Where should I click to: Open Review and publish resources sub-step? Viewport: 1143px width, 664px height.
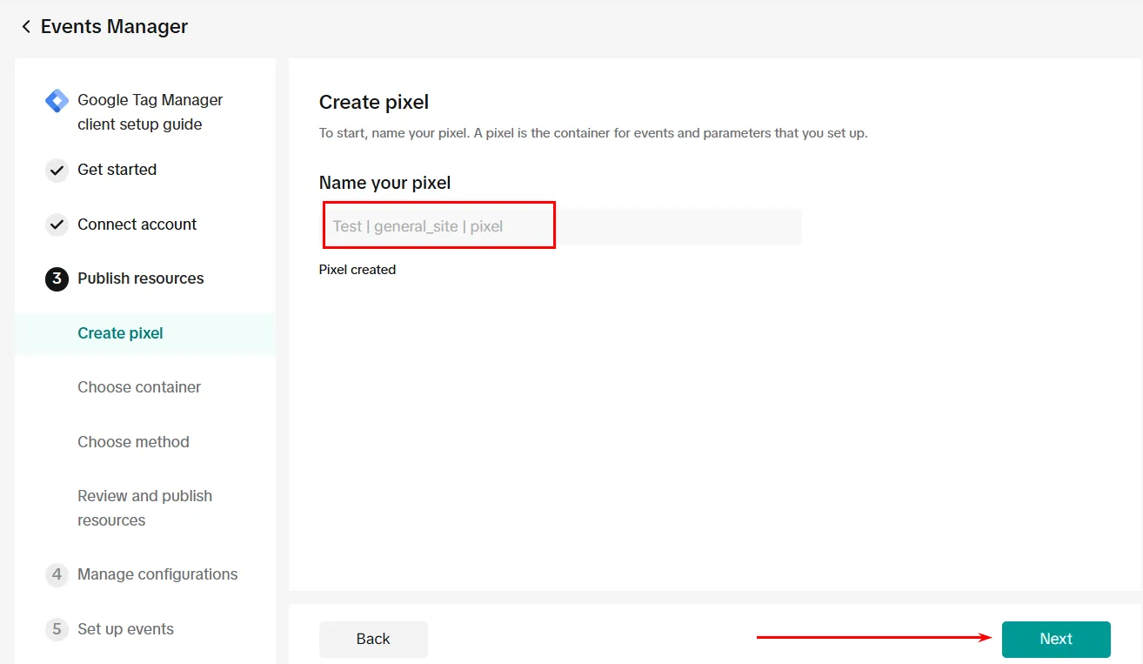click(145, 508)
